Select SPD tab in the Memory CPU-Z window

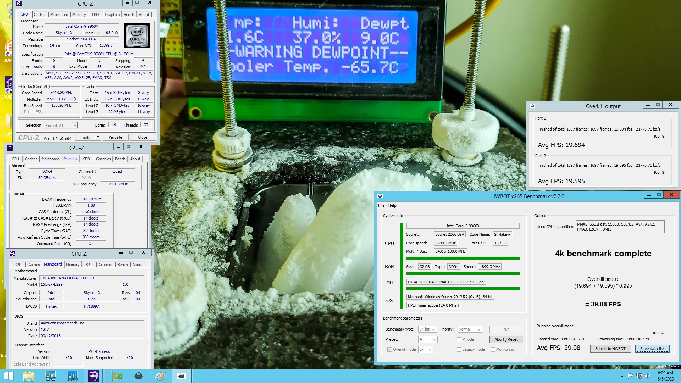[87, 159]
